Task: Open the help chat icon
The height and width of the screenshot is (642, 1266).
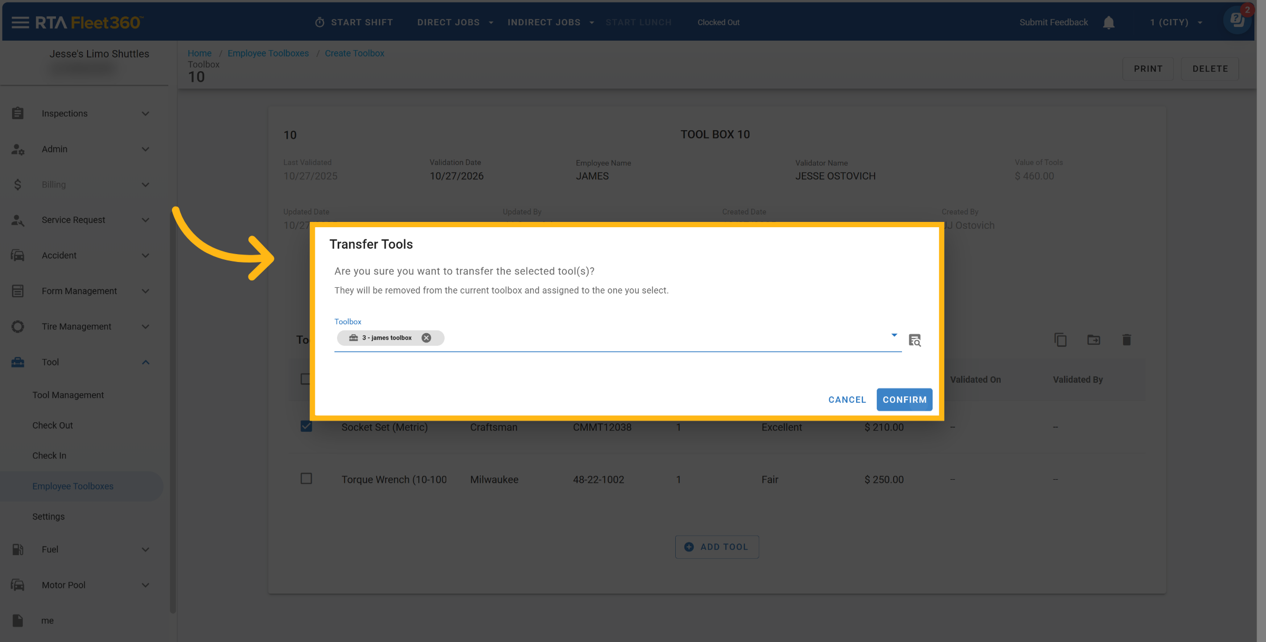Action: coord(1237,21)
